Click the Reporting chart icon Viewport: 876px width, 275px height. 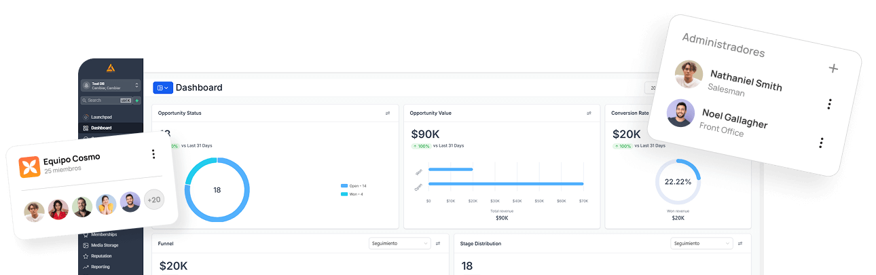coord(86,267)
